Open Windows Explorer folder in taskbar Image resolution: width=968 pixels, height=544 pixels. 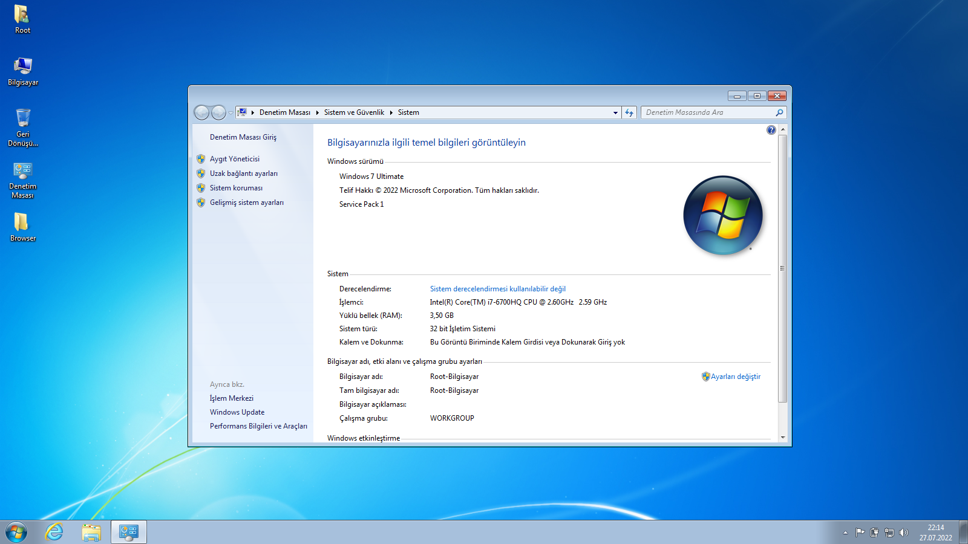[x=91, y=532]
